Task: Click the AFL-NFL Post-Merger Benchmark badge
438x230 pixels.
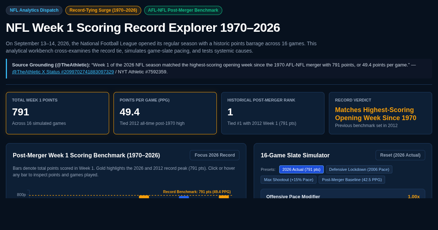Action: [183, 10]
